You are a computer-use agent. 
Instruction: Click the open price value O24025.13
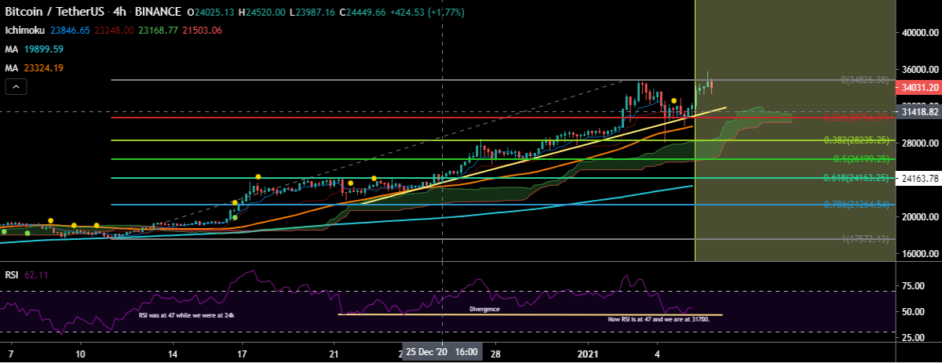pyautogui.click(x=211, y=13)
